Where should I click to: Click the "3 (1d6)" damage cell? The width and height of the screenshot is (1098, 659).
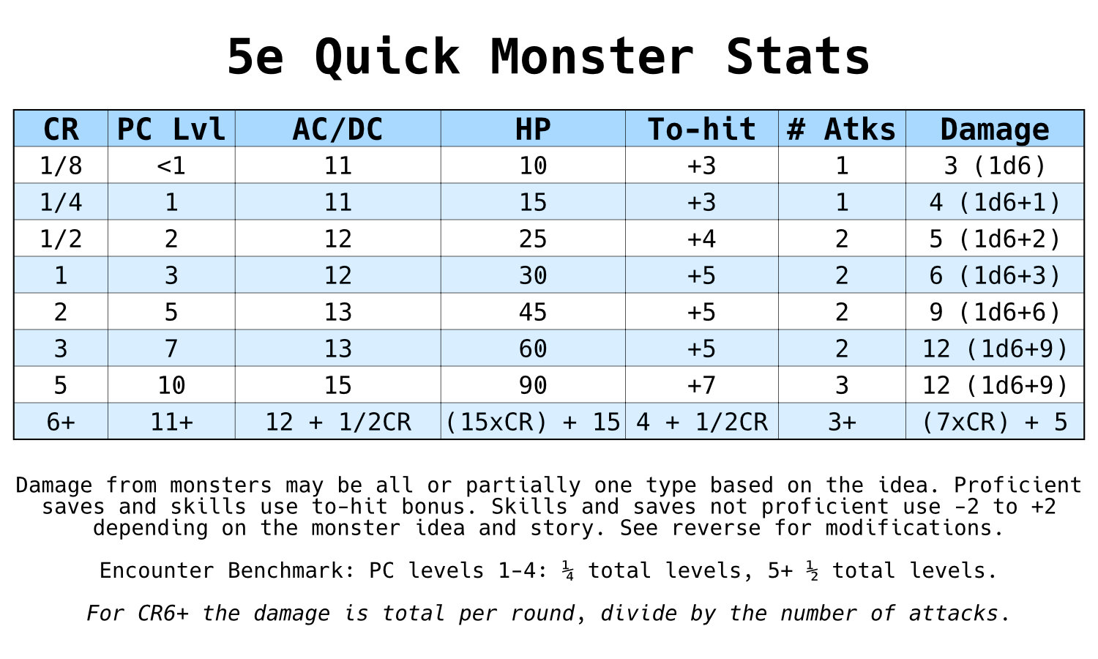[995, 165]
